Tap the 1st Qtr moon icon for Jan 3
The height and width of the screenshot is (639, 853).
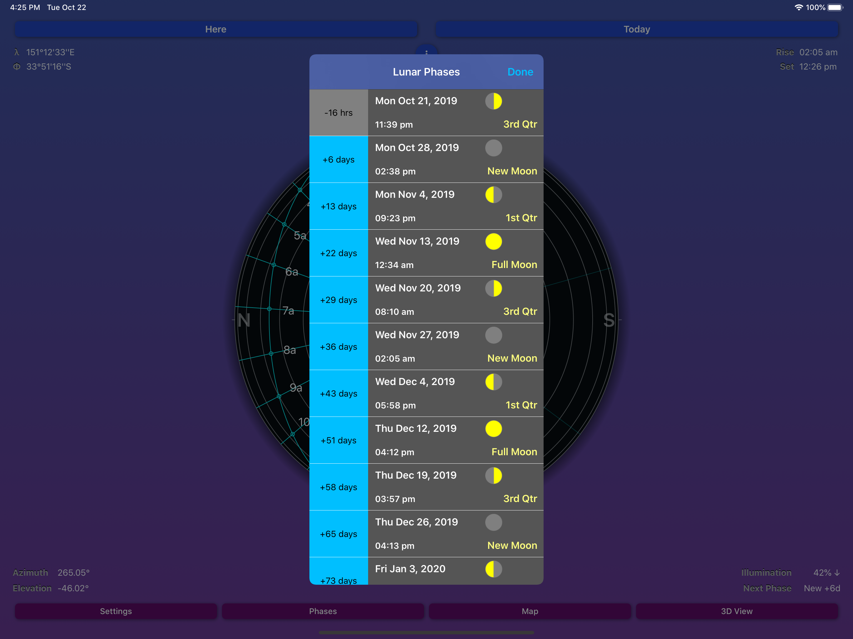pos(494,569)
